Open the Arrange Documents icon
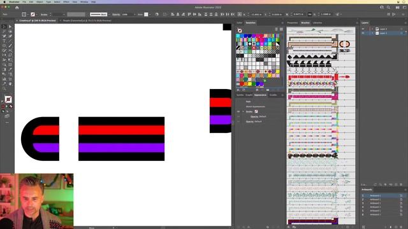408x229 pixels. click(x=397, y=8)
